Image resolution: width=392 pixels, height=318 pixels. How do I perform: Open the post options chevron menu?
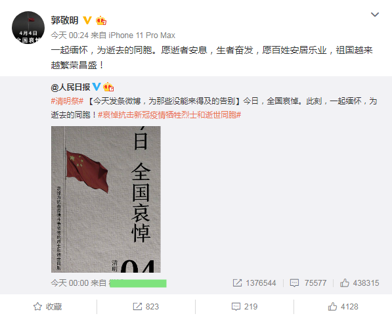(374, 14)
